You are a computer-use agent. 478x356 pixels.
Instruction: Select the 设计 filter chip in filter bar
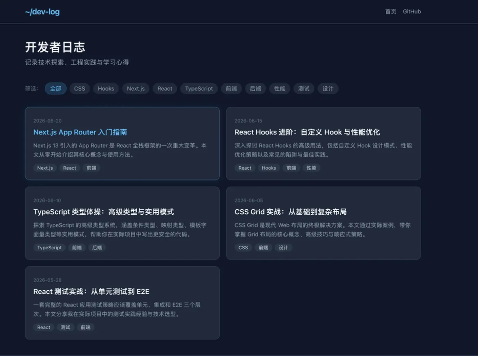pos(328,89)
